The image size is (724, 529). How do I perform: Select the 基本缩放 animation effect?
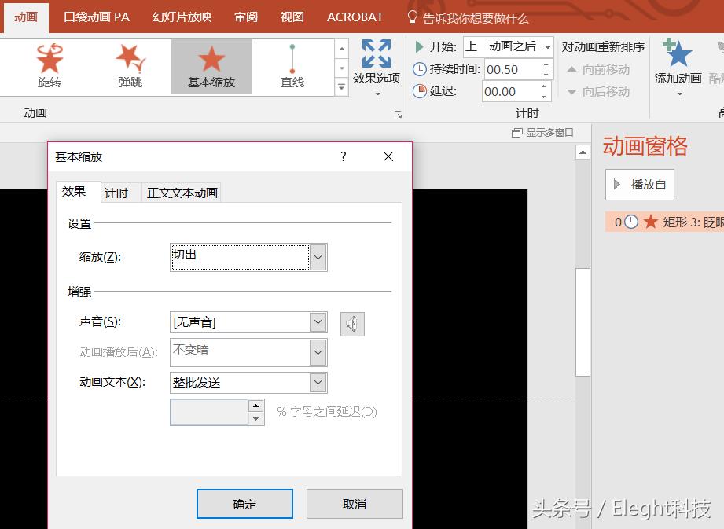click(211, 66)
